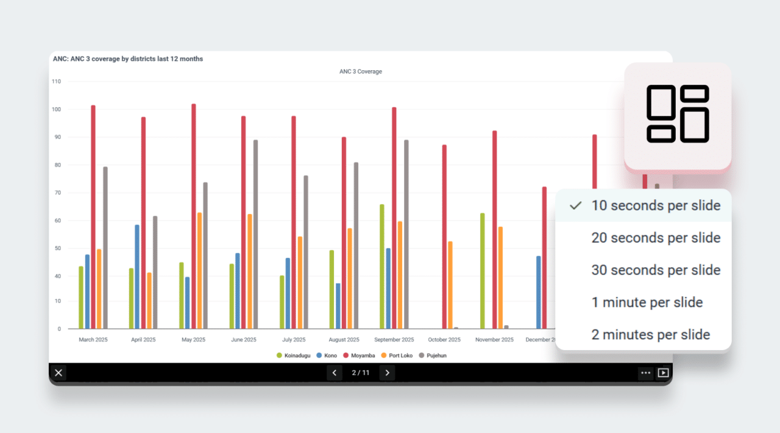
Task: Click the checkmark beside 10 seconds per slide
Action: tap(575, 206)
